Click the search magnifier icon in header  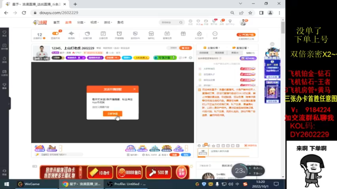point(181,22)
